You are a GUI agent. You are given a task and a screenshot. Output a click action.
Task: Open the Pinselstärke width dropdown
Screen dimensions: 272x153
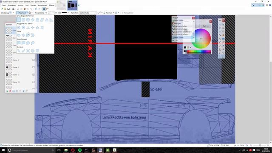(x=53, y=13)
